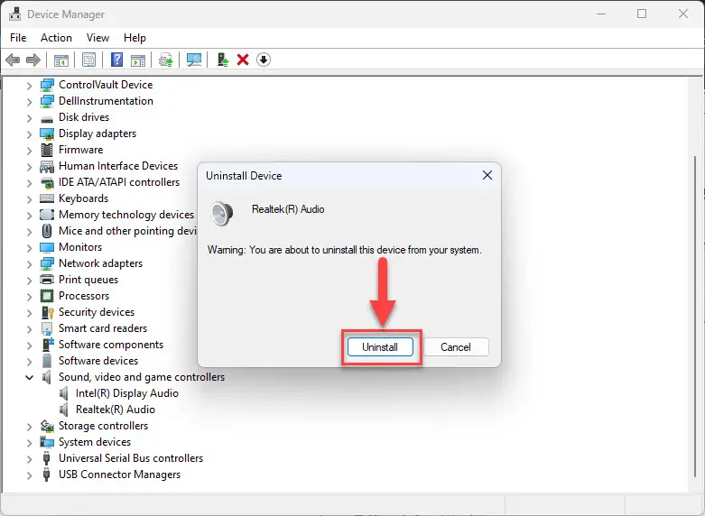Close the Uninstall Device dialog
The width and height of the screenshot is (705, 516).
pyautogui.click(x=487, y=175)
